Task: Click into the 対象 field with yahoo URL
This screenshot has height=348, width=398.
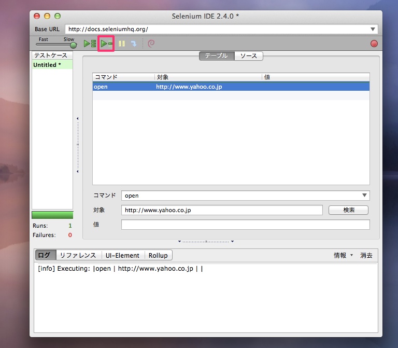Action: 222,210
